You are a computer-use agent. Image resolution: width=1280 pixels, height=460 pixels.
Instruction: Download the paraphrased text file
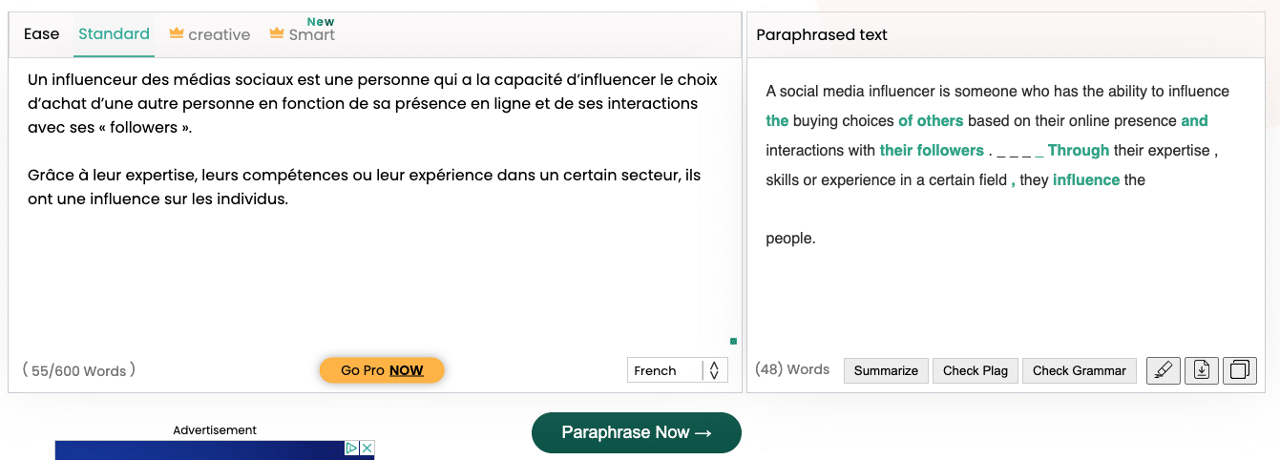coord(1201,370)
